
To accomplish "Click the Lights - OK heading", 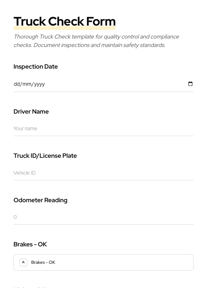I will click(x=30, y=287).
